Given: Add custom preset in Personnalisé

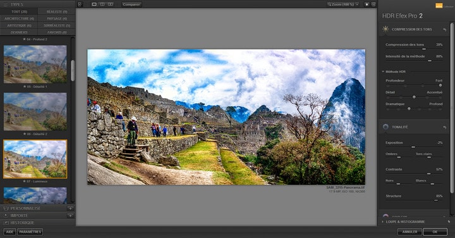Looking at the screenshot, I should [70, 208].
